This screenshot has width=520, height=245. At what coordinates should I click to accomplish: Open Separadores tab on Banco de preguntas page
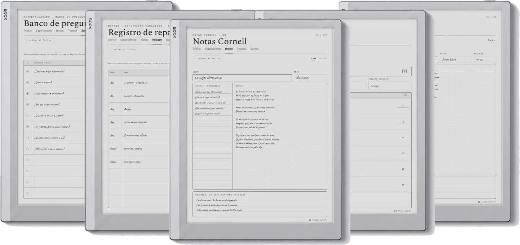44,31
